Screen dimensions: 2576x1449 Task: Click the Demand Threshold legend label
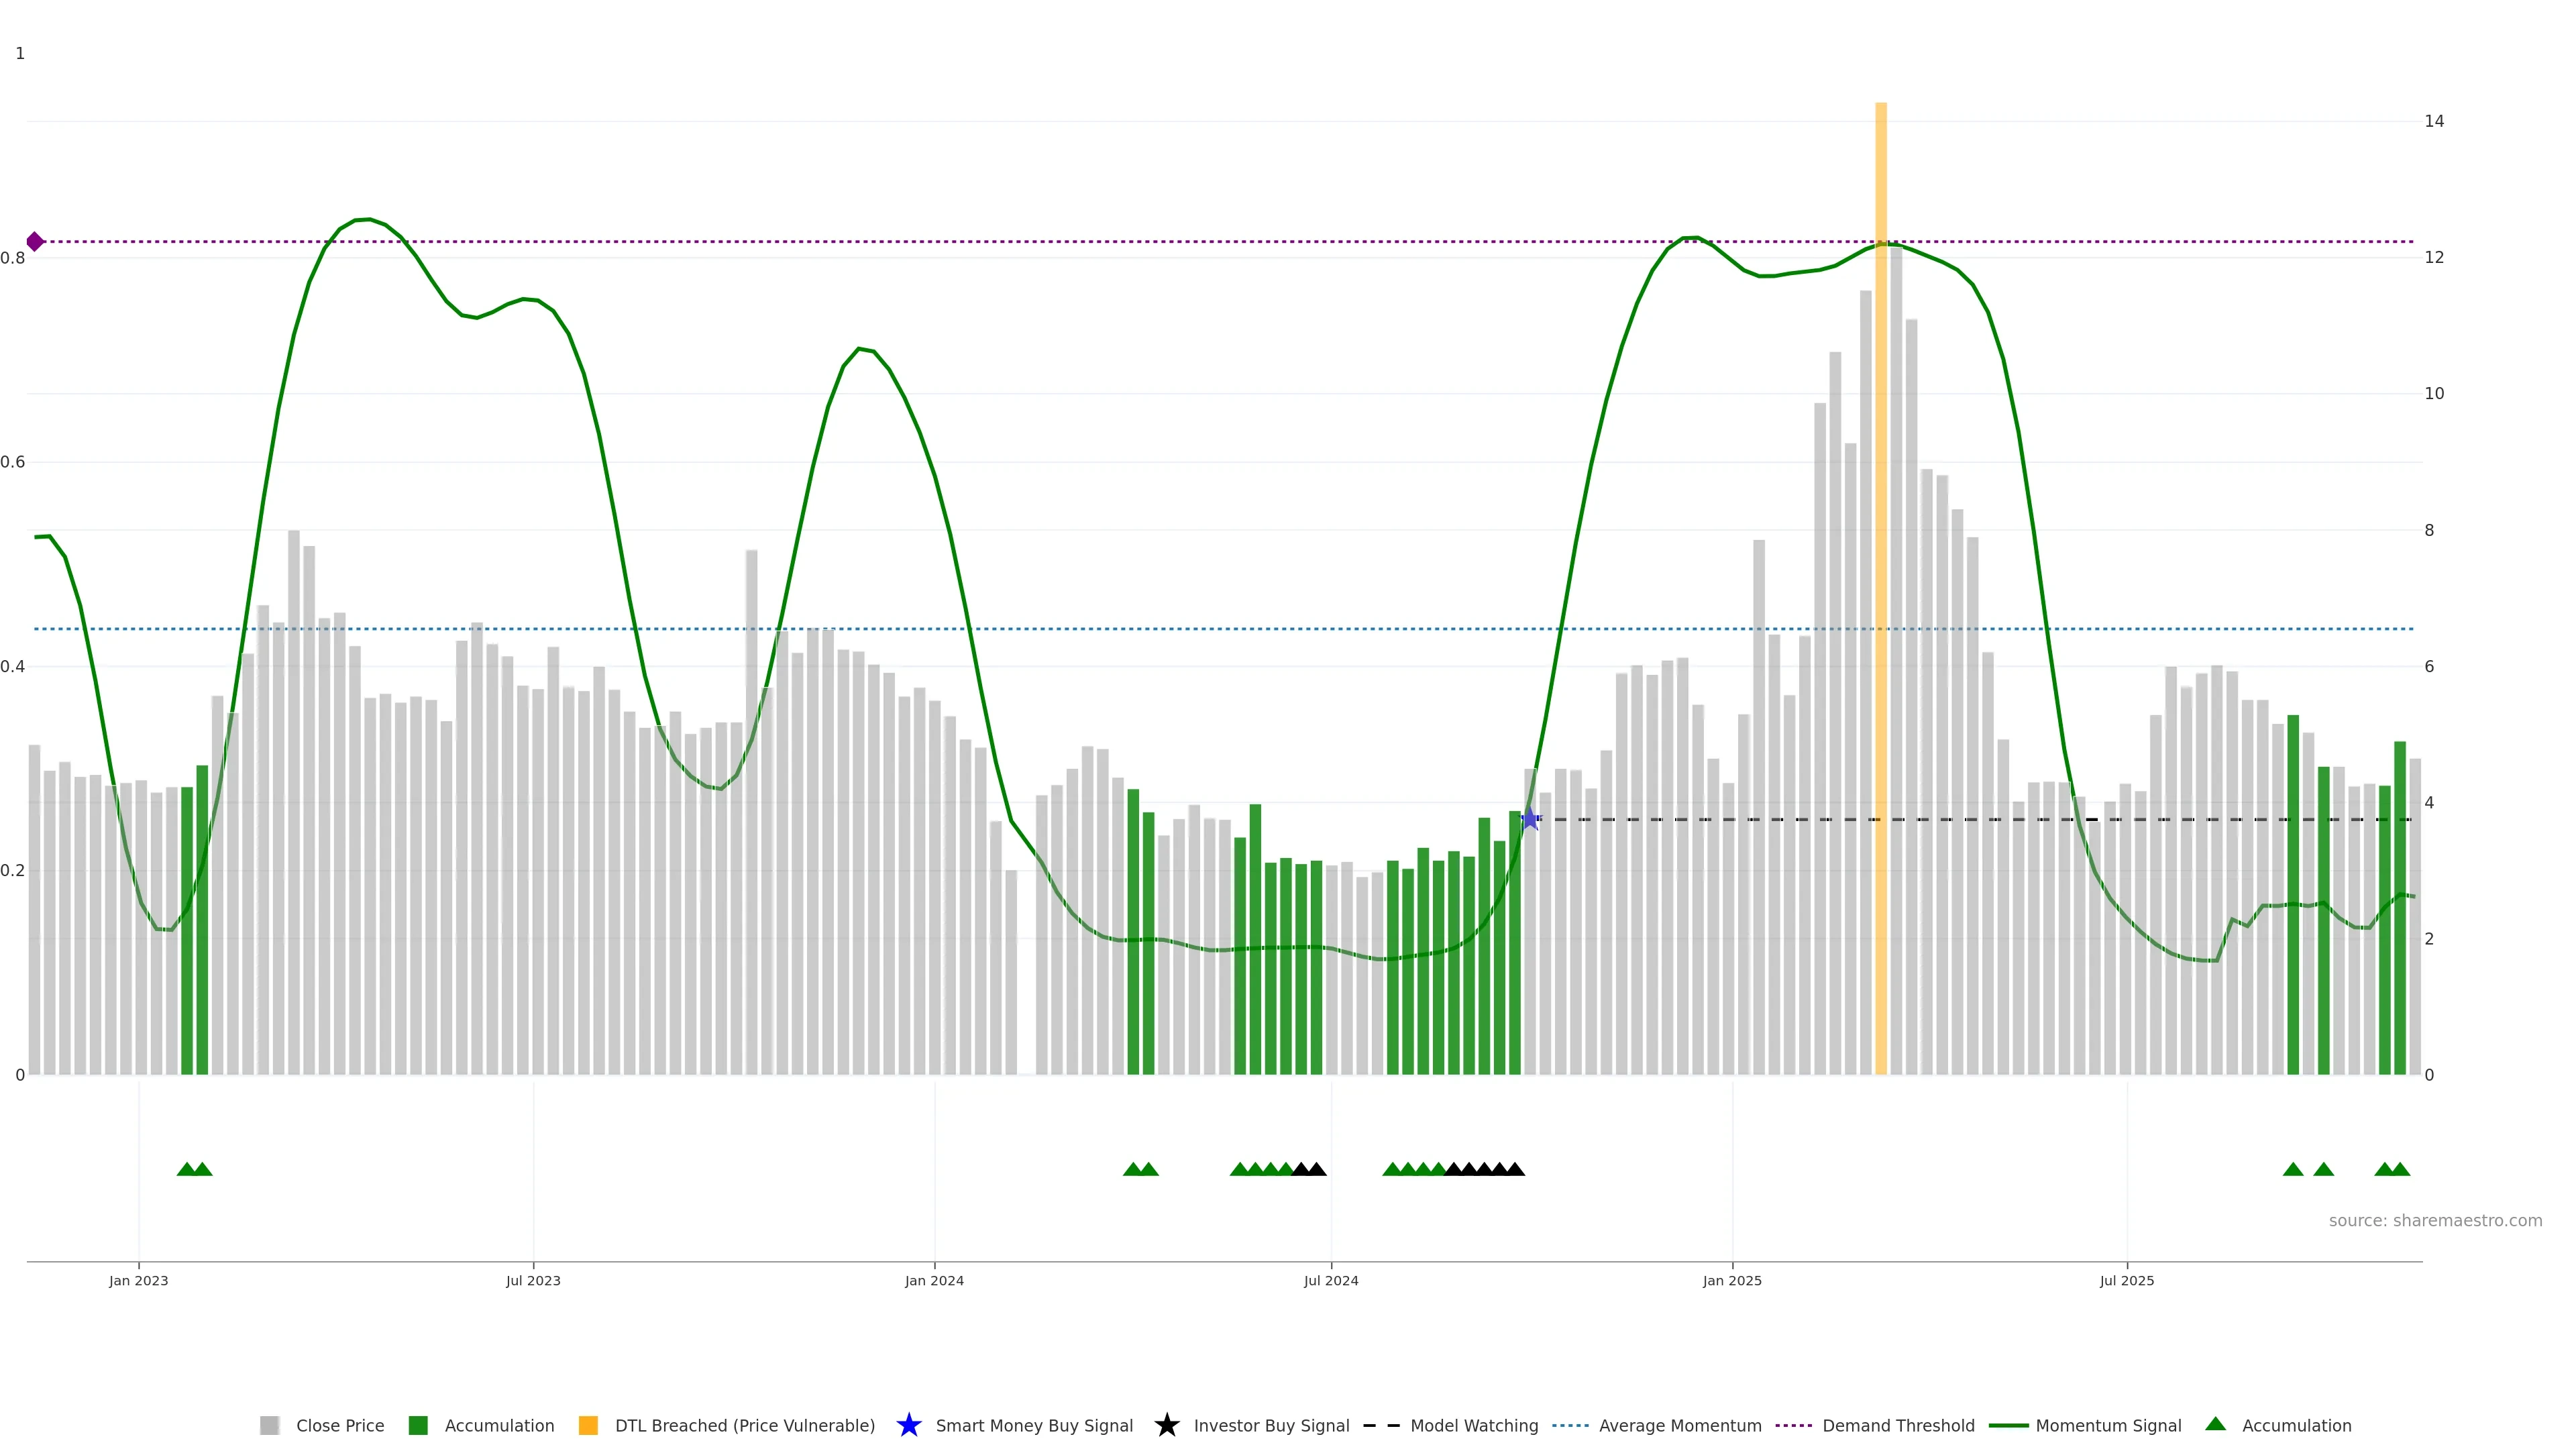pos(1898,1425)
